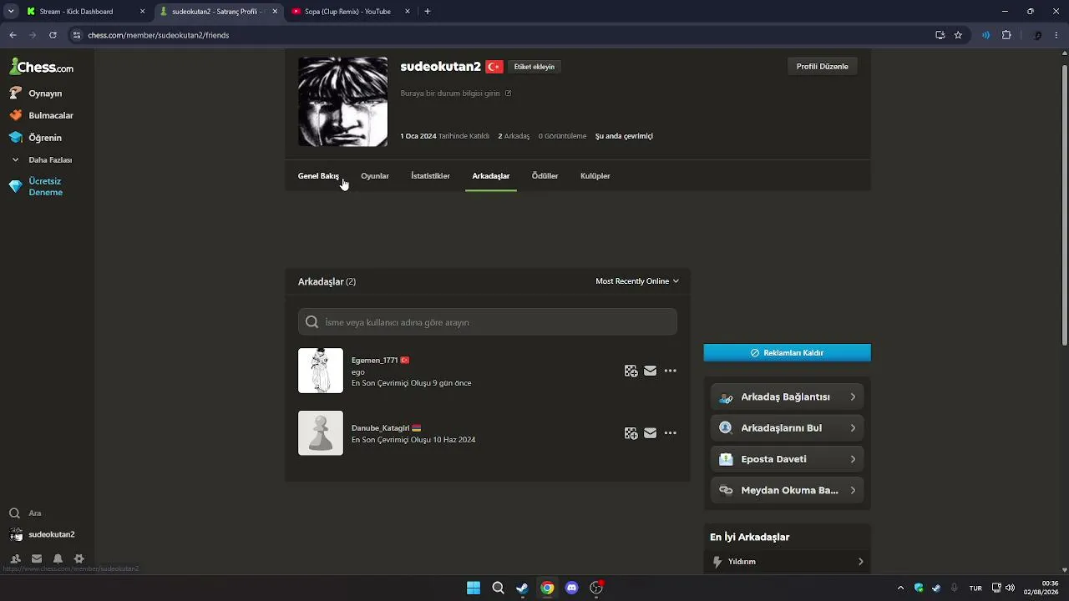Viewport: 1069px width, 601px height.
Task: Open the Eposta Daveti option
Action: pos(787,459)
